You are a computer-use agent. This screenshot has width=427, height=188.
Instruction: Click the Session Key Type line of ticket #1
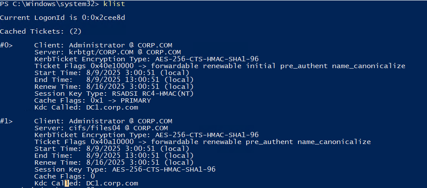pos(125,169)
